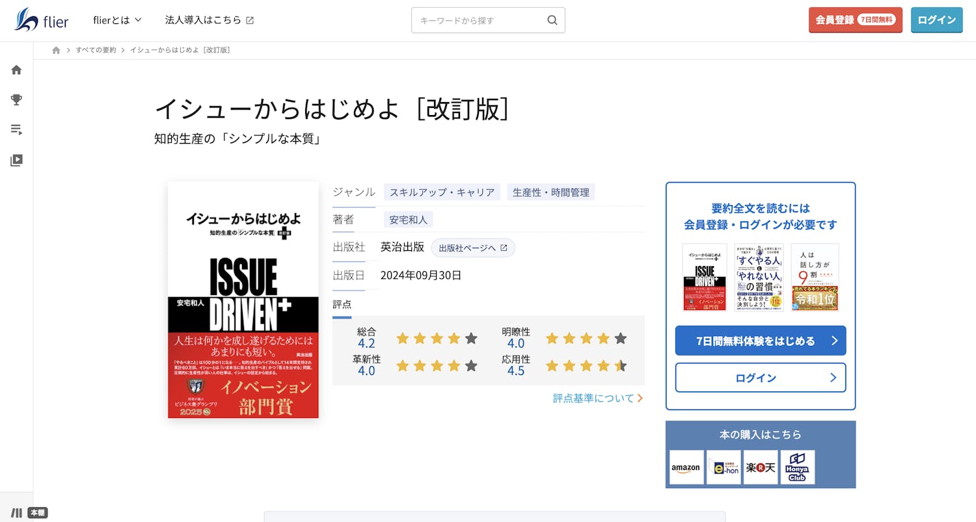Click the breadcrumb home icon
The height and width of the screenshot is (522, 976).
pyautogui.click(x=56, y=50)
